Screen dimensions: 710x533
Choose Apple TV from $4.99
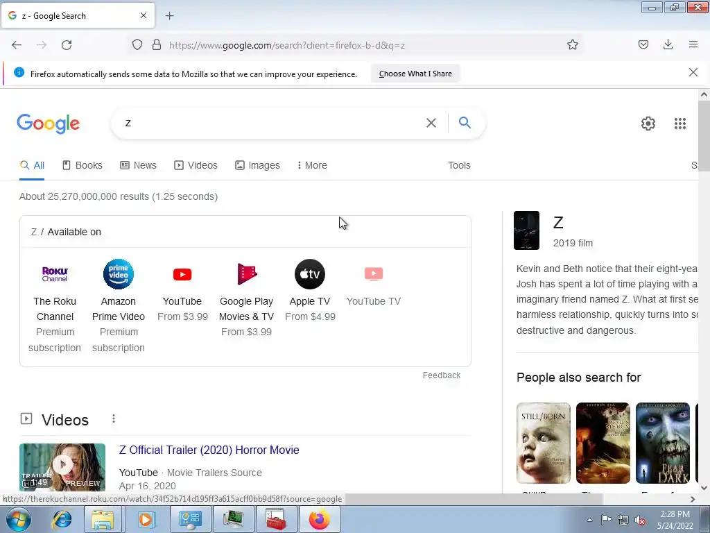coord(310,290)
